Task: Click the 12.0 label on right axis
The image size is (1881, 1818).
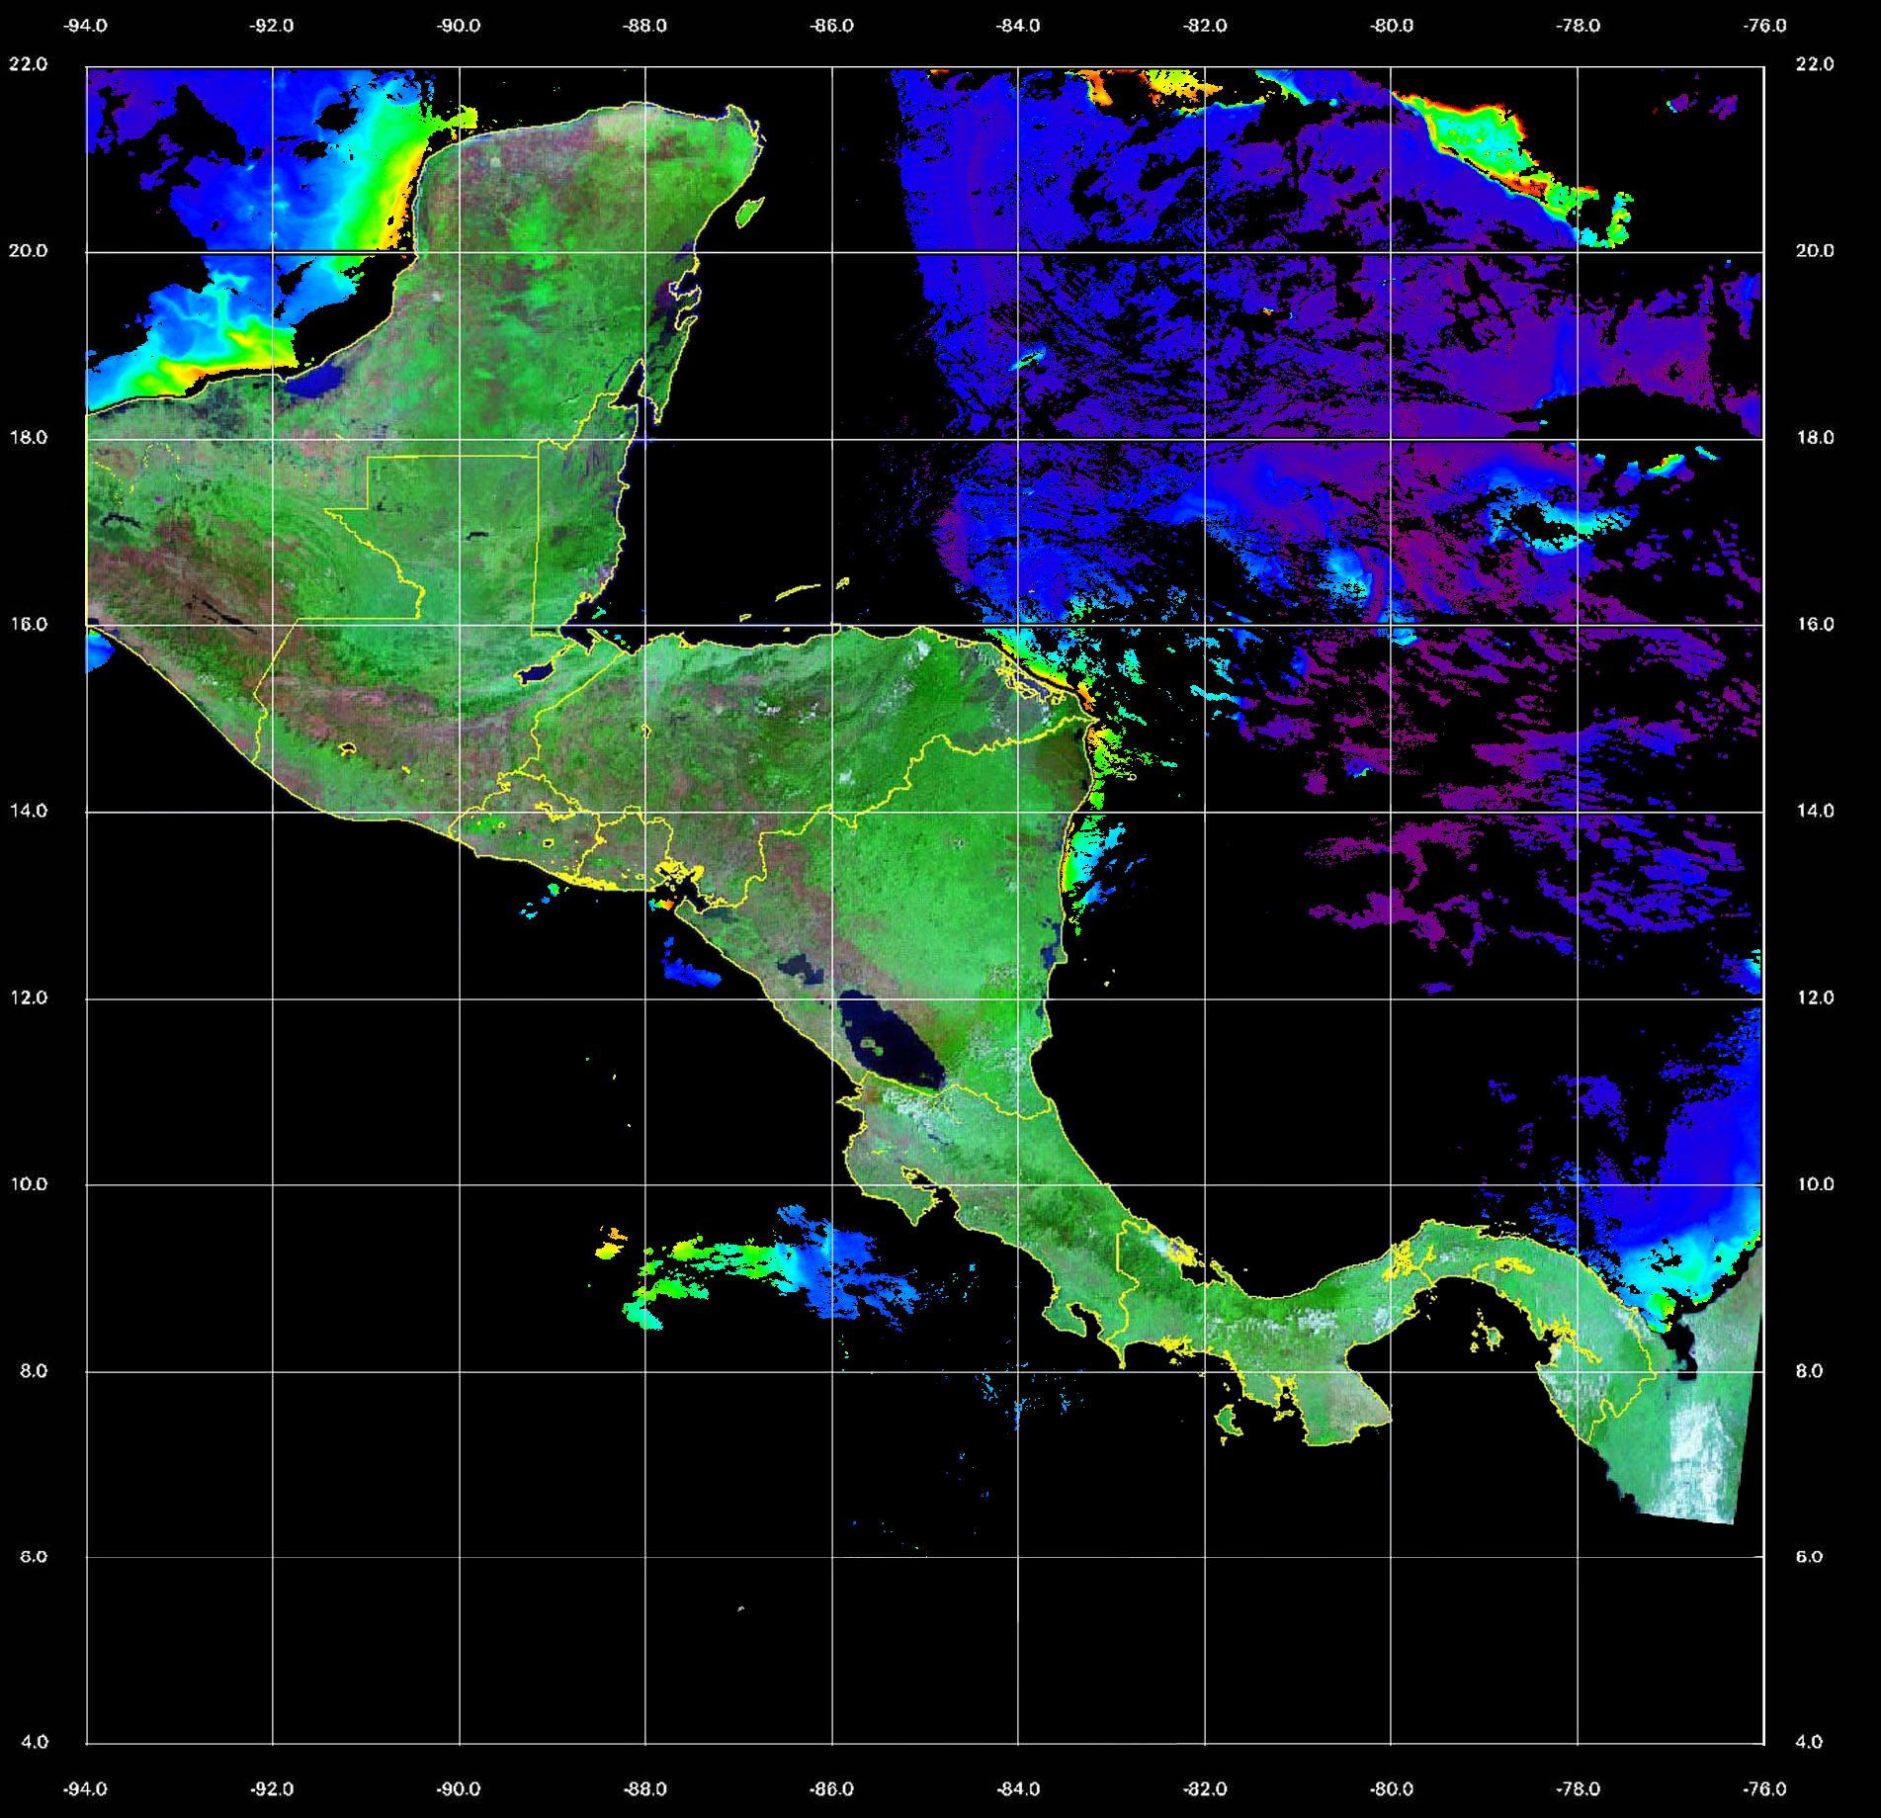Action: (x=1814, y=997)
